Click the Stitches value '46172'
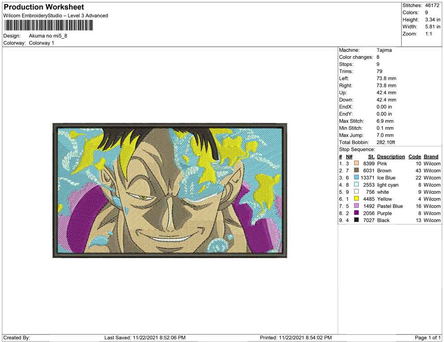Screen dimensions: 444x342 click(432, 5)
